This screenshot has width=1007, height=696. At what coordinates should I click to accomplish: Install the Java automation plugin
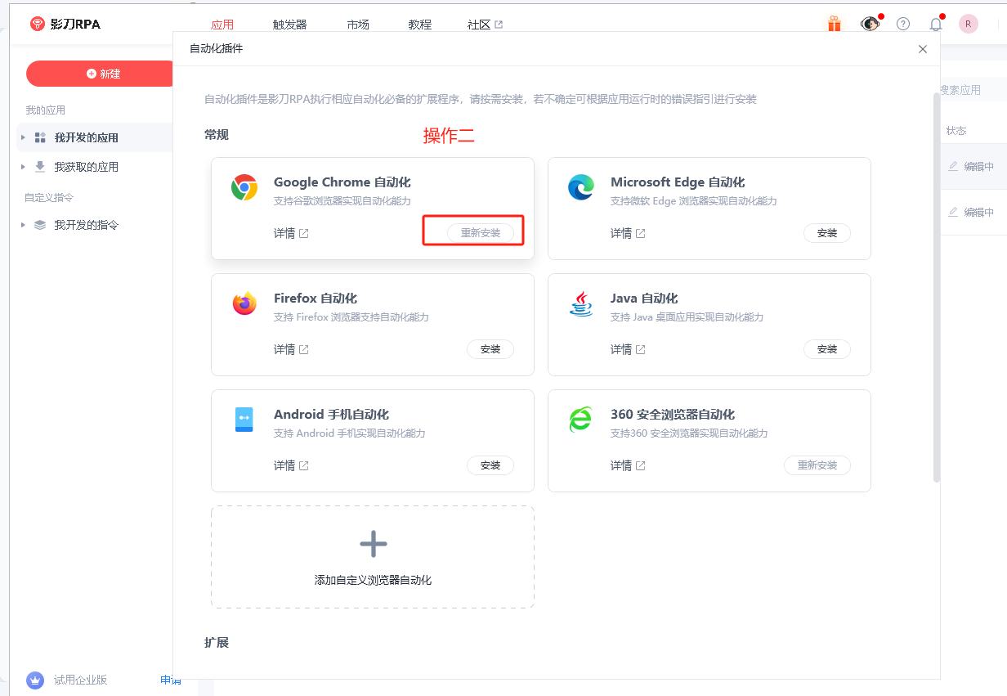pos(827,349)
